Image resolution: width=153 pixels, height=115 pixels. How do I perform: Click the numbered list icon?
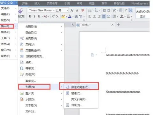click(x=97, y=10)
